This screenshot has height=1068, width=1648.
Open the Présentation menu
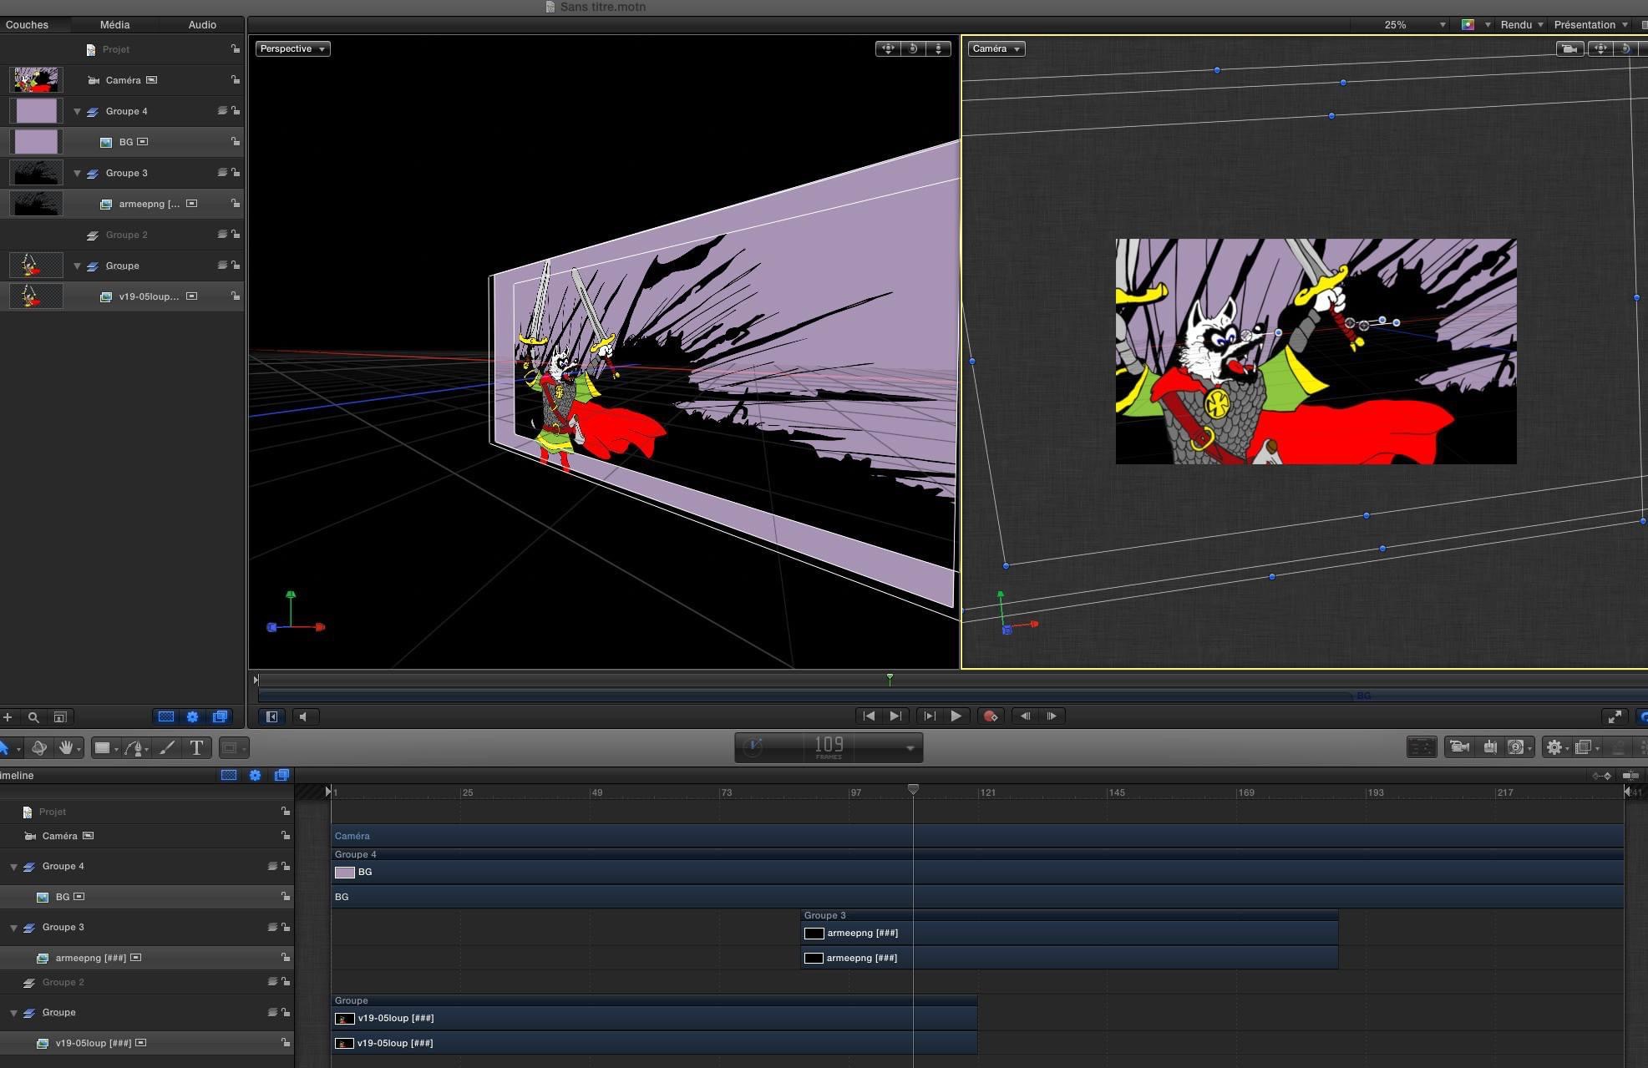pos(1590,24)
